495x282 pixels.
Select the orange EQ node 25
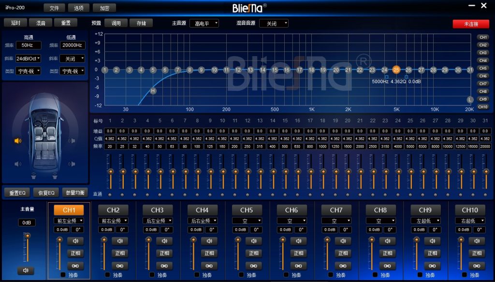pos(396,70)
